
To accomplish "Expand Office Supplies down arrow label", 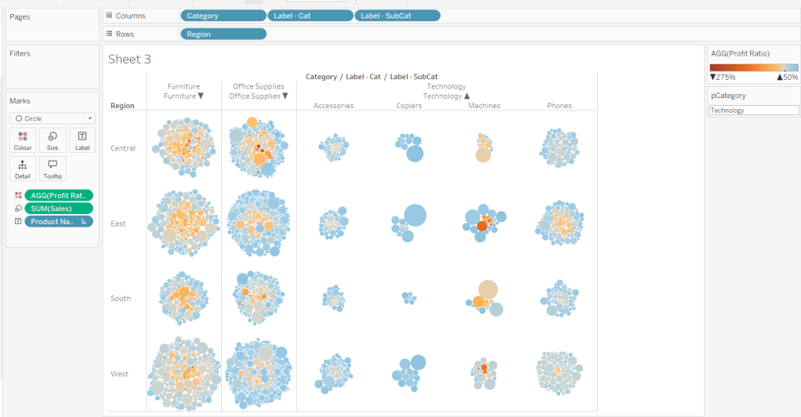I will tap(285, 96).
